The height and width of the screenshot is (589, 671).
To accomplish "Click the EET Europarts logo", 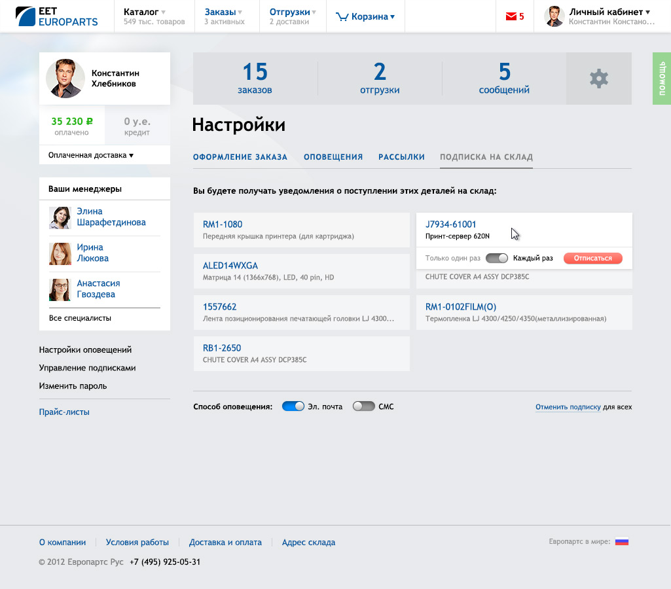I will [57, 16].
